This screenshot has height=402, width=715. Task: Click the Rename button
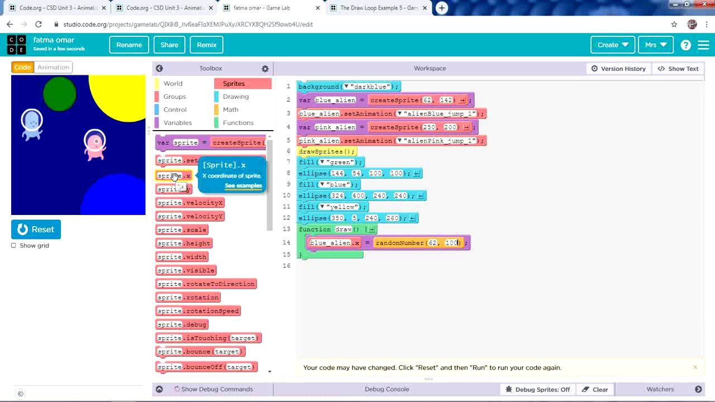tap(129, 45)
